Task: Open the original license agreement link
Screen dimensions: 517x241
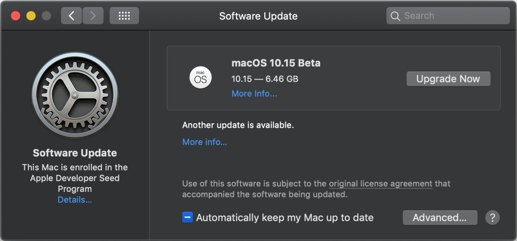Action: [380, 184]
